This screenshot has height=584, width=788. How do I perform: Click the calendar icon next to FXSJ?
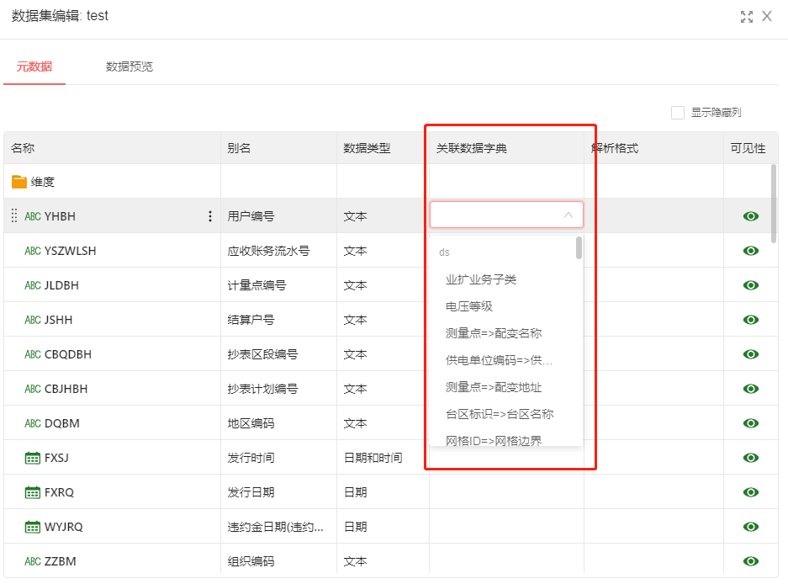coord(33,458)
